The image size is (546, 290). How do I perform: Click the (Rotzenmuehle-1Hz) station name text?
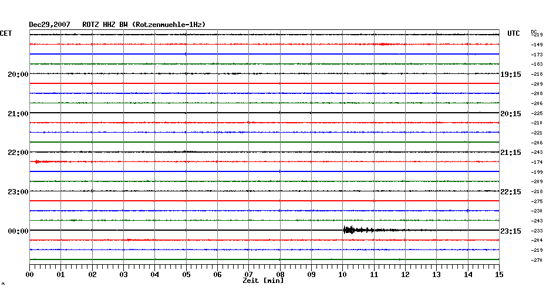click(169, 25)
